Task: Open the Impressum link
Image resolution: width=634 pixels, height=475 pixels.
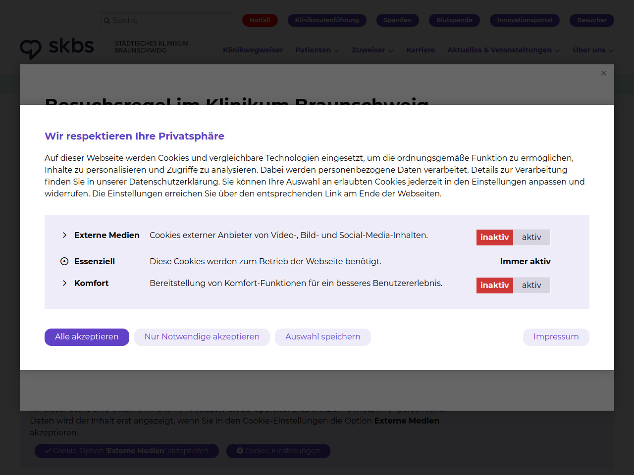Action: 556,337
